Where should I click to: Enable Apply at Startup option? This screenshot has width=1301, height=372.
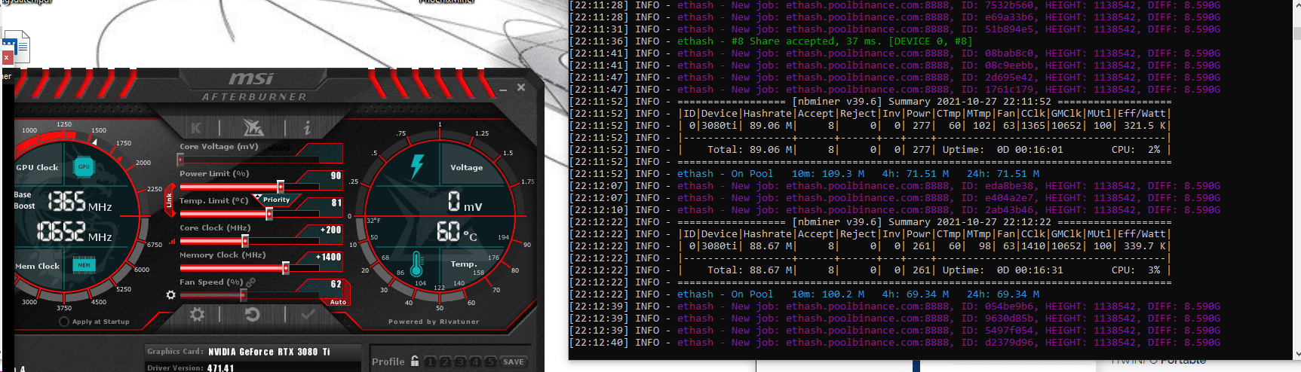64,322
